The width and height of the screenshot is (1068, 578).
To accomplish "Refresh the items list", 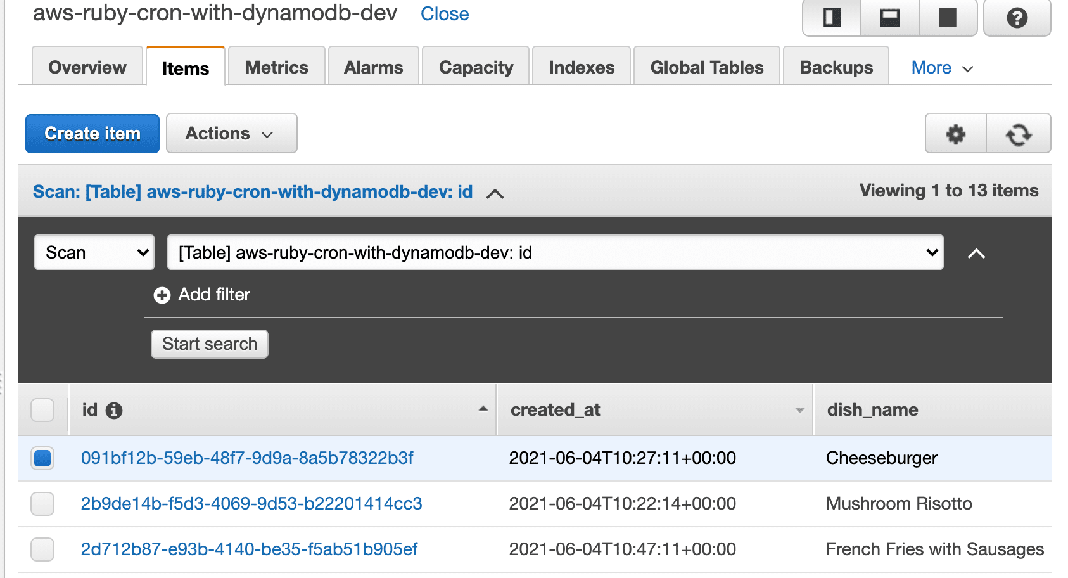I will pyautogui.click(x=1019, y=134).
